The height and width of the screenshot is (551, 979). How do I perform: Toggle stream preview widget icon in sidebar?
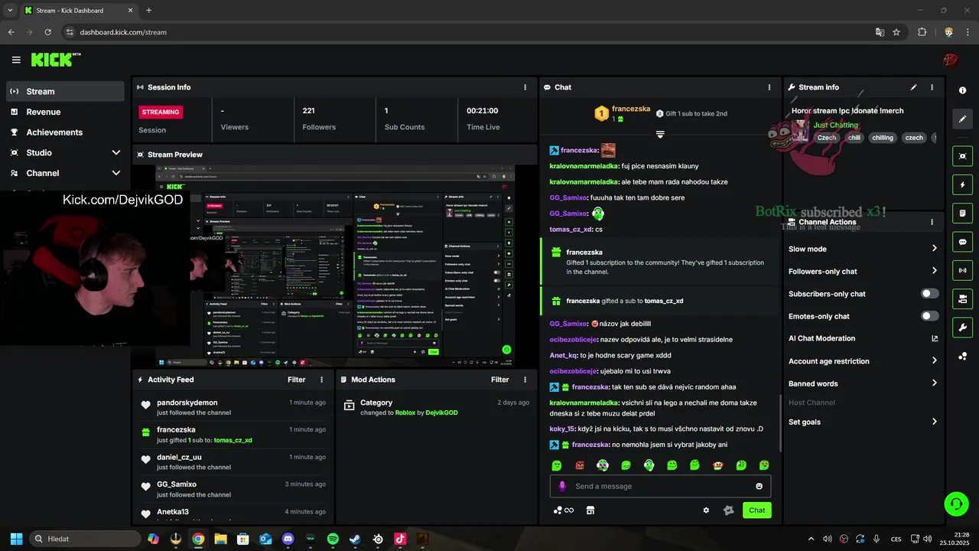click(x=962, y=156)
